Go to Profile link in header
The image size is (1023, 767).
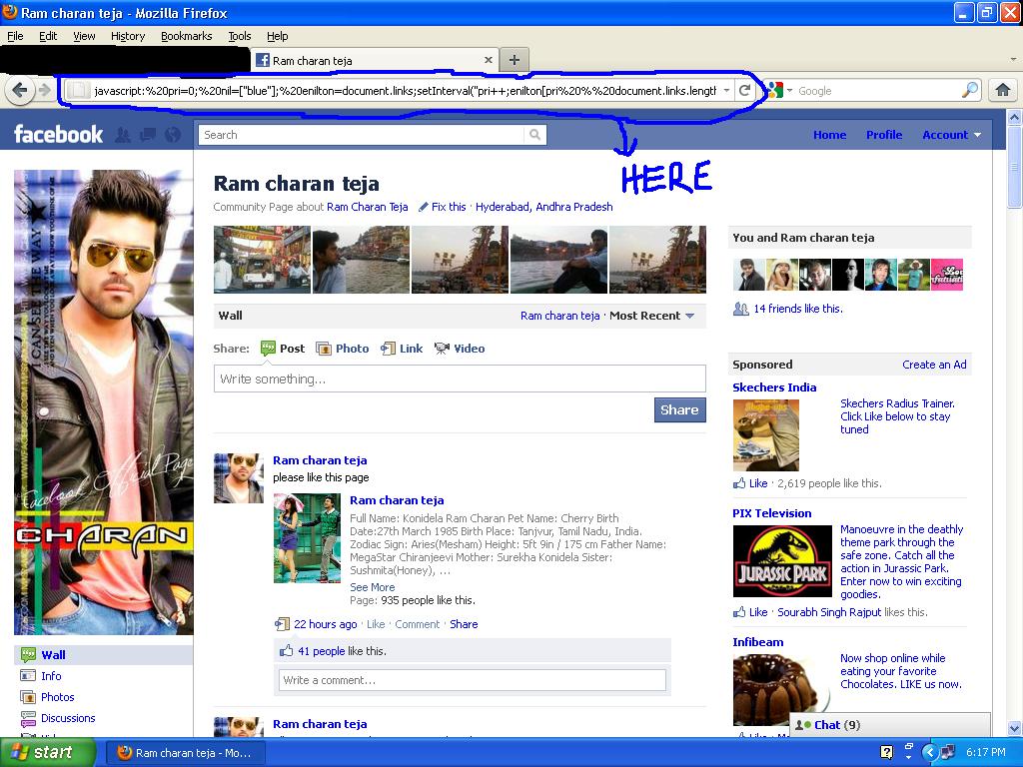pos(884,135)
